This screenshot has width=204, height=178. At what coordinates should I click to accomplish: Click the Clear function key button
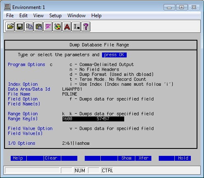(x=52, y=158)
